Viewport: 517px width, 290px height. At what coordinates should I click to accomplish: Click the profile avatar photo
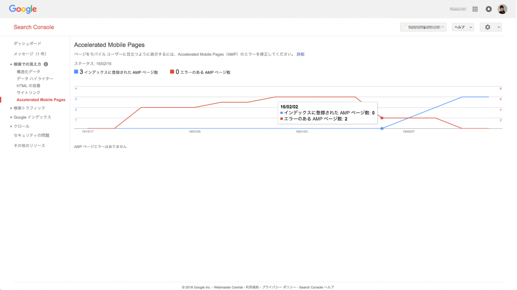[x=502, y=9]
